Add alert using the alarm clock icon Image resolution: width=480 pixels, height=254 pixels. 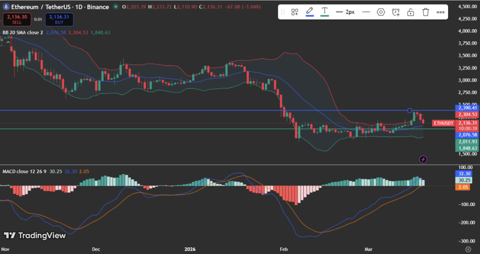(x=396, y=12)
